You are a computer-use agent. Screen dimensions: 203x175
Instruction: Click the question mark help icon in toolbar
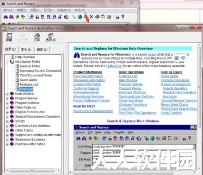[x=123, y=17]
